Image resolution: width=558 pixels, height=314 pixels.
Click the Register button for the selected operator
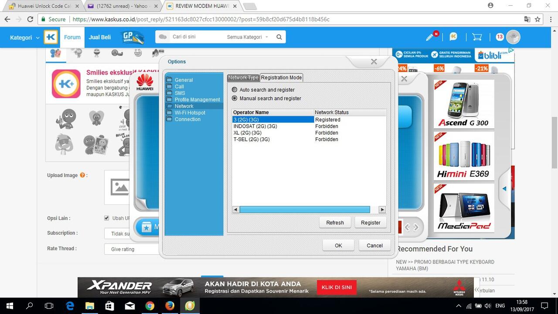pos(370,222)
